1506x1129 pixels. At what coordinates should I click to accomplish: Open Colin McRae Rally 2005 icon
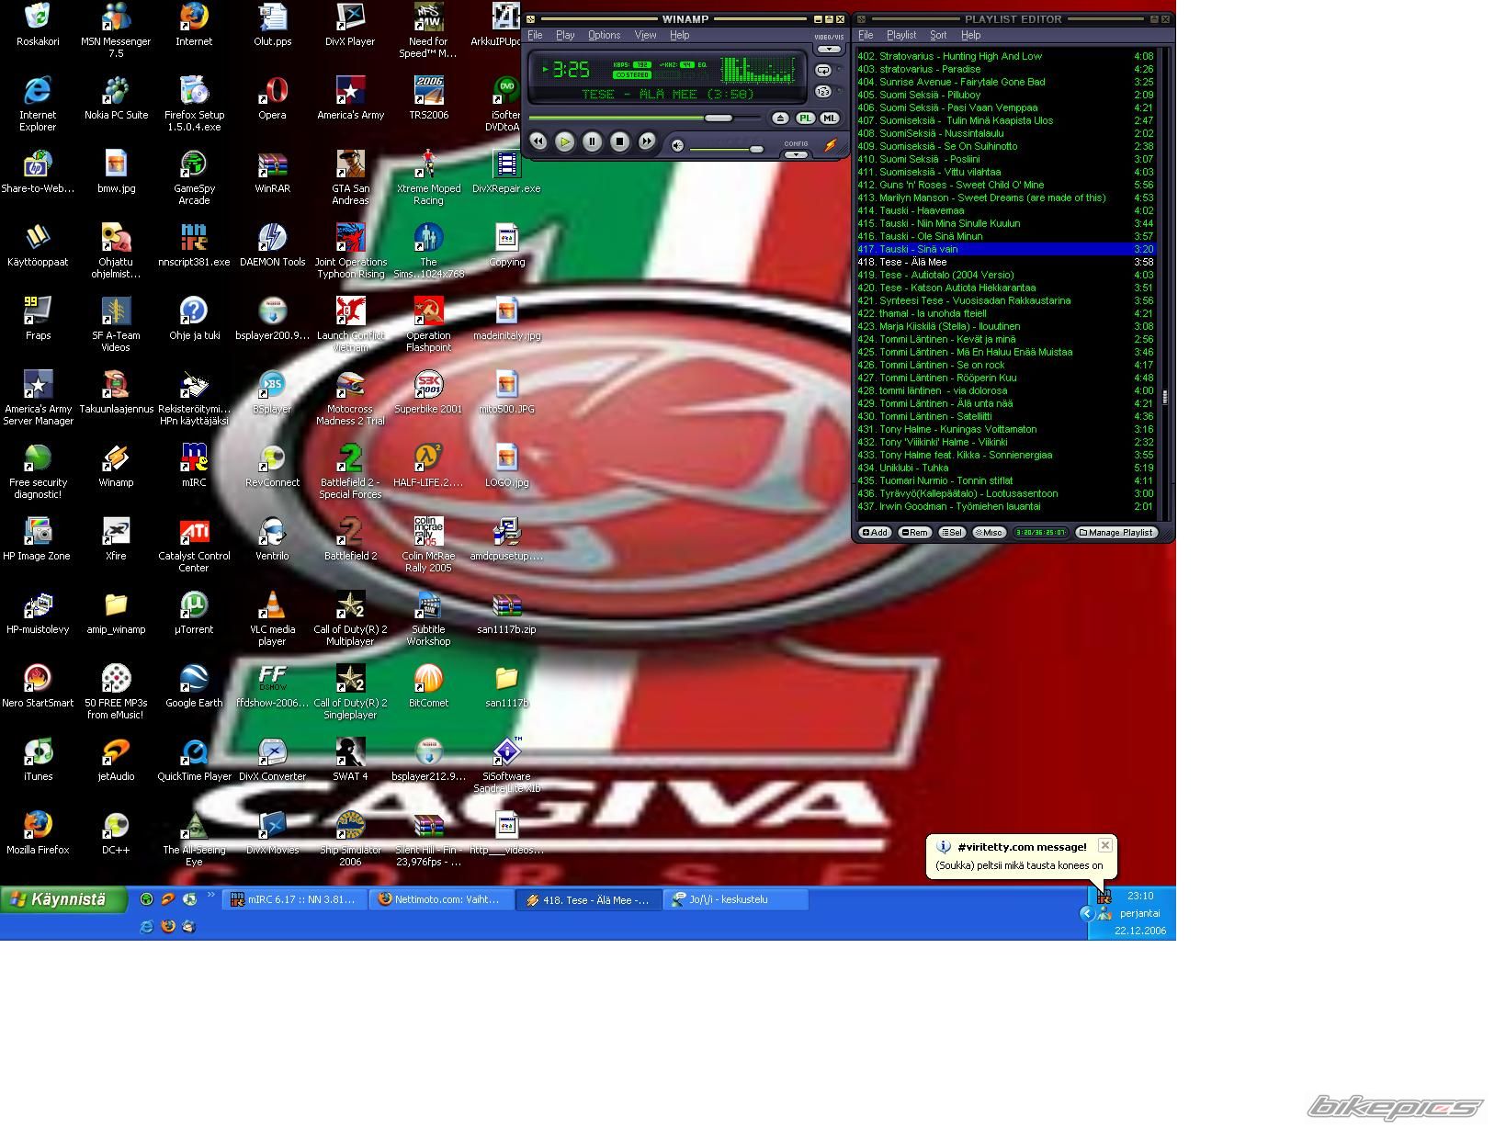(428, 544)
